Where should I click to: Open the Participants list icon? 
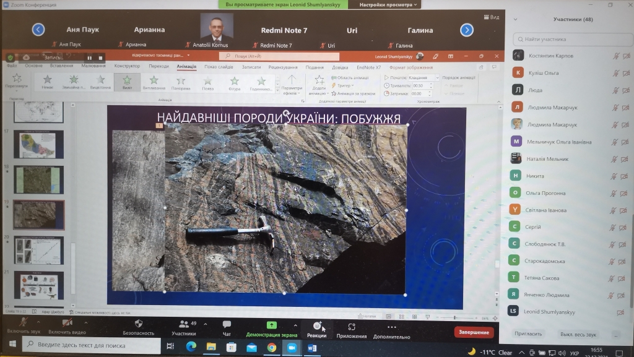(x=183, y=325)
